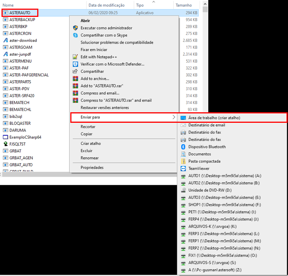
Task: Select the ASTERAUTO file name
Action: [20, 13]
